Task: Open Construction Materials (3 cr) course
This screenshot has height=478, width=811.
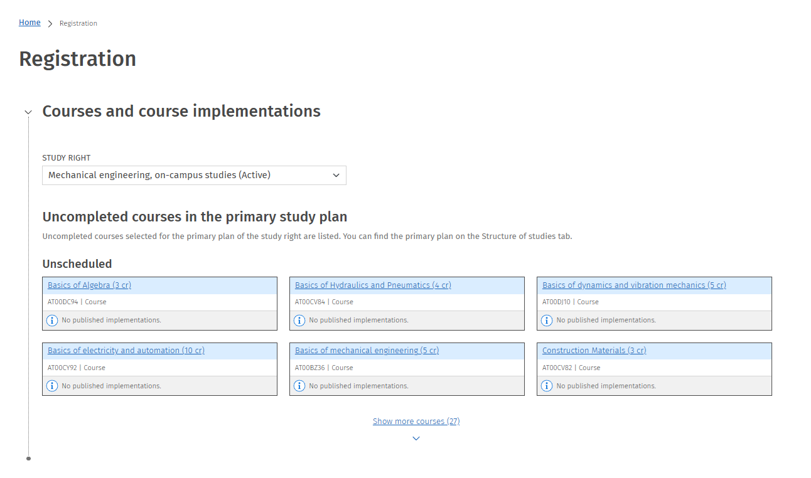Action: (594, 351)
